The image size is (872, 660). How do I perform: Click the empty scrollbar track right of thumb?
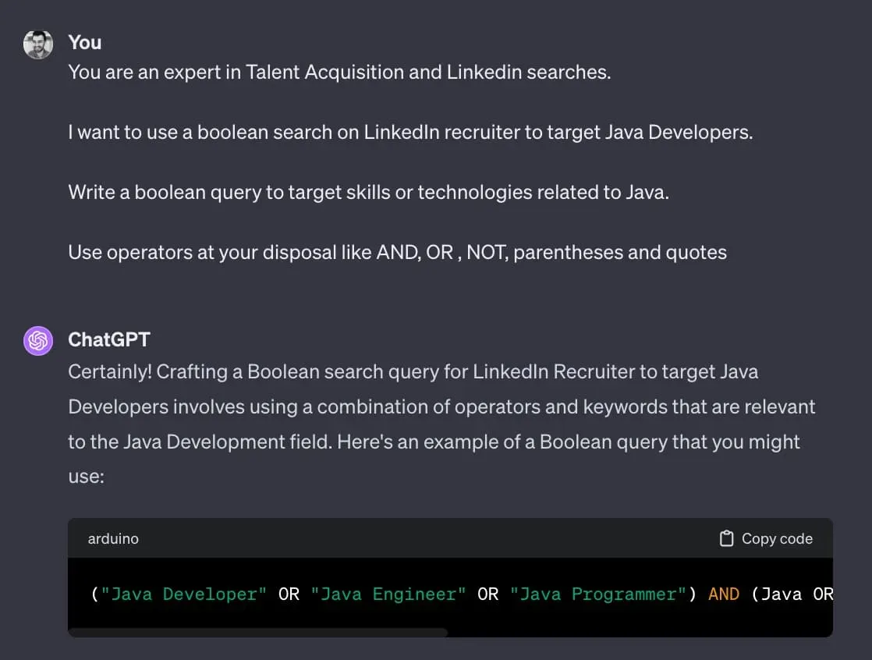[x=640, y=632]
